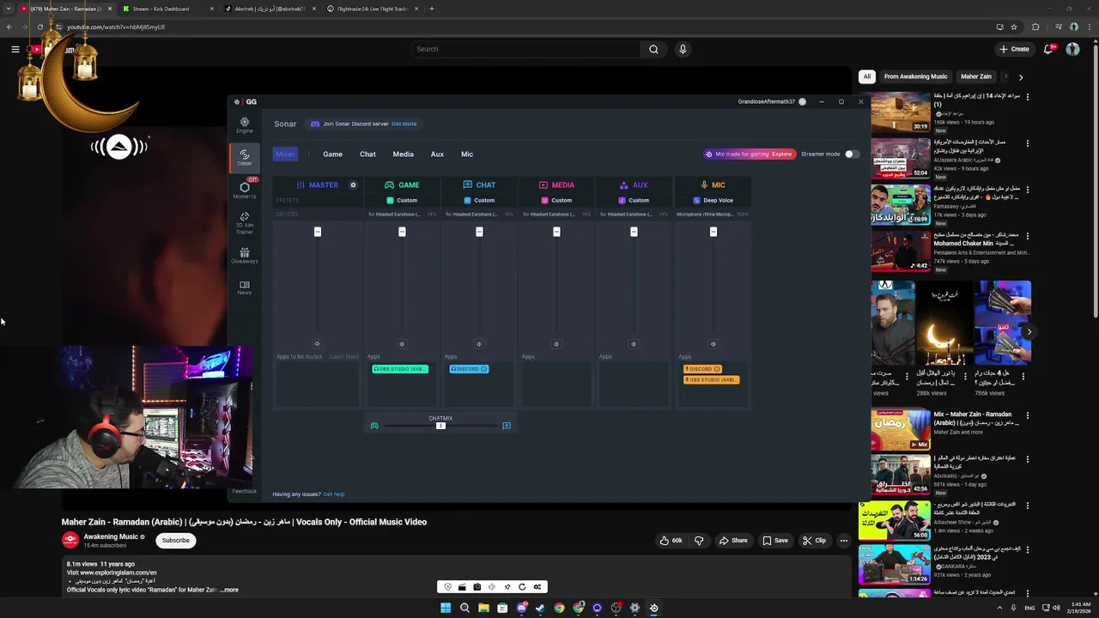The height and width of the screenshot is (618, 1099).
Task: Open Media channel Custom preset dropdown
Action: coord(556,200)
